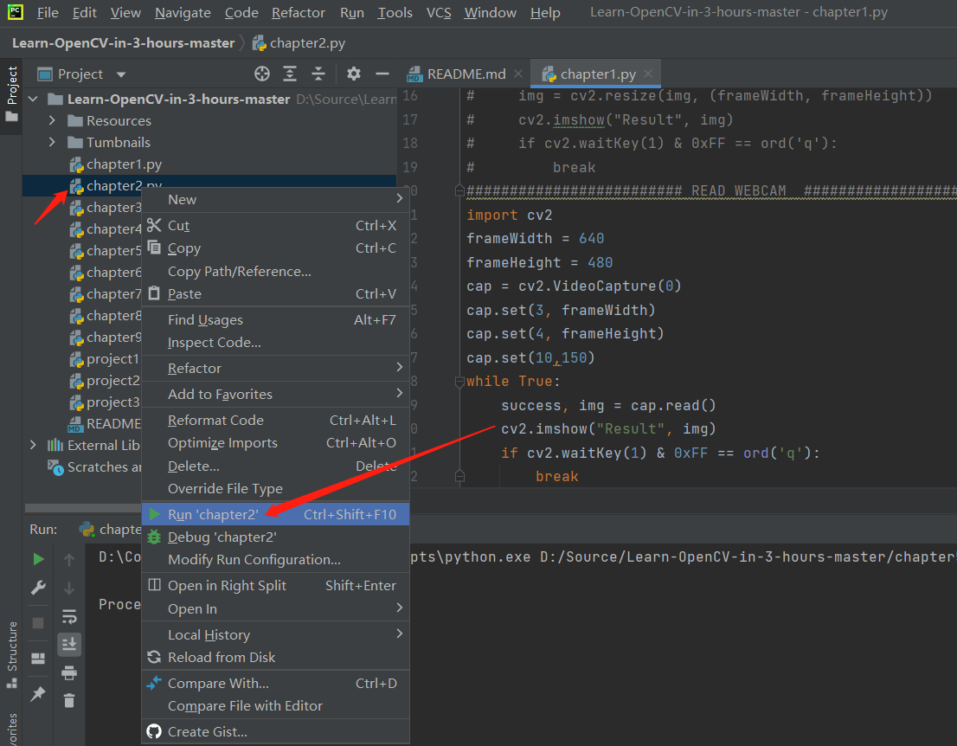Screen dimensions: 957x746
Task: Click Collapse All icon in Project toolbar
Action: coord(318,74)
